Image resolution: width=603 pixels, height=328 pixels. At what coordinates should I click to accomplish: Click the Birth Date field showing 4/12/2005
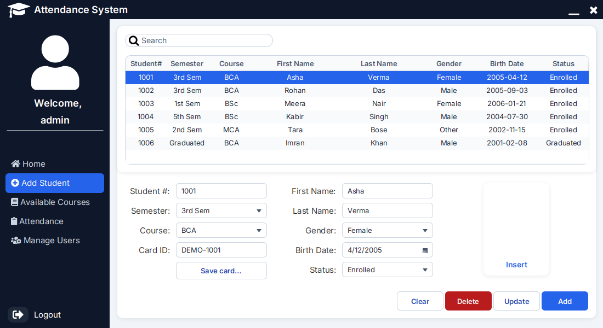[387, 250]
